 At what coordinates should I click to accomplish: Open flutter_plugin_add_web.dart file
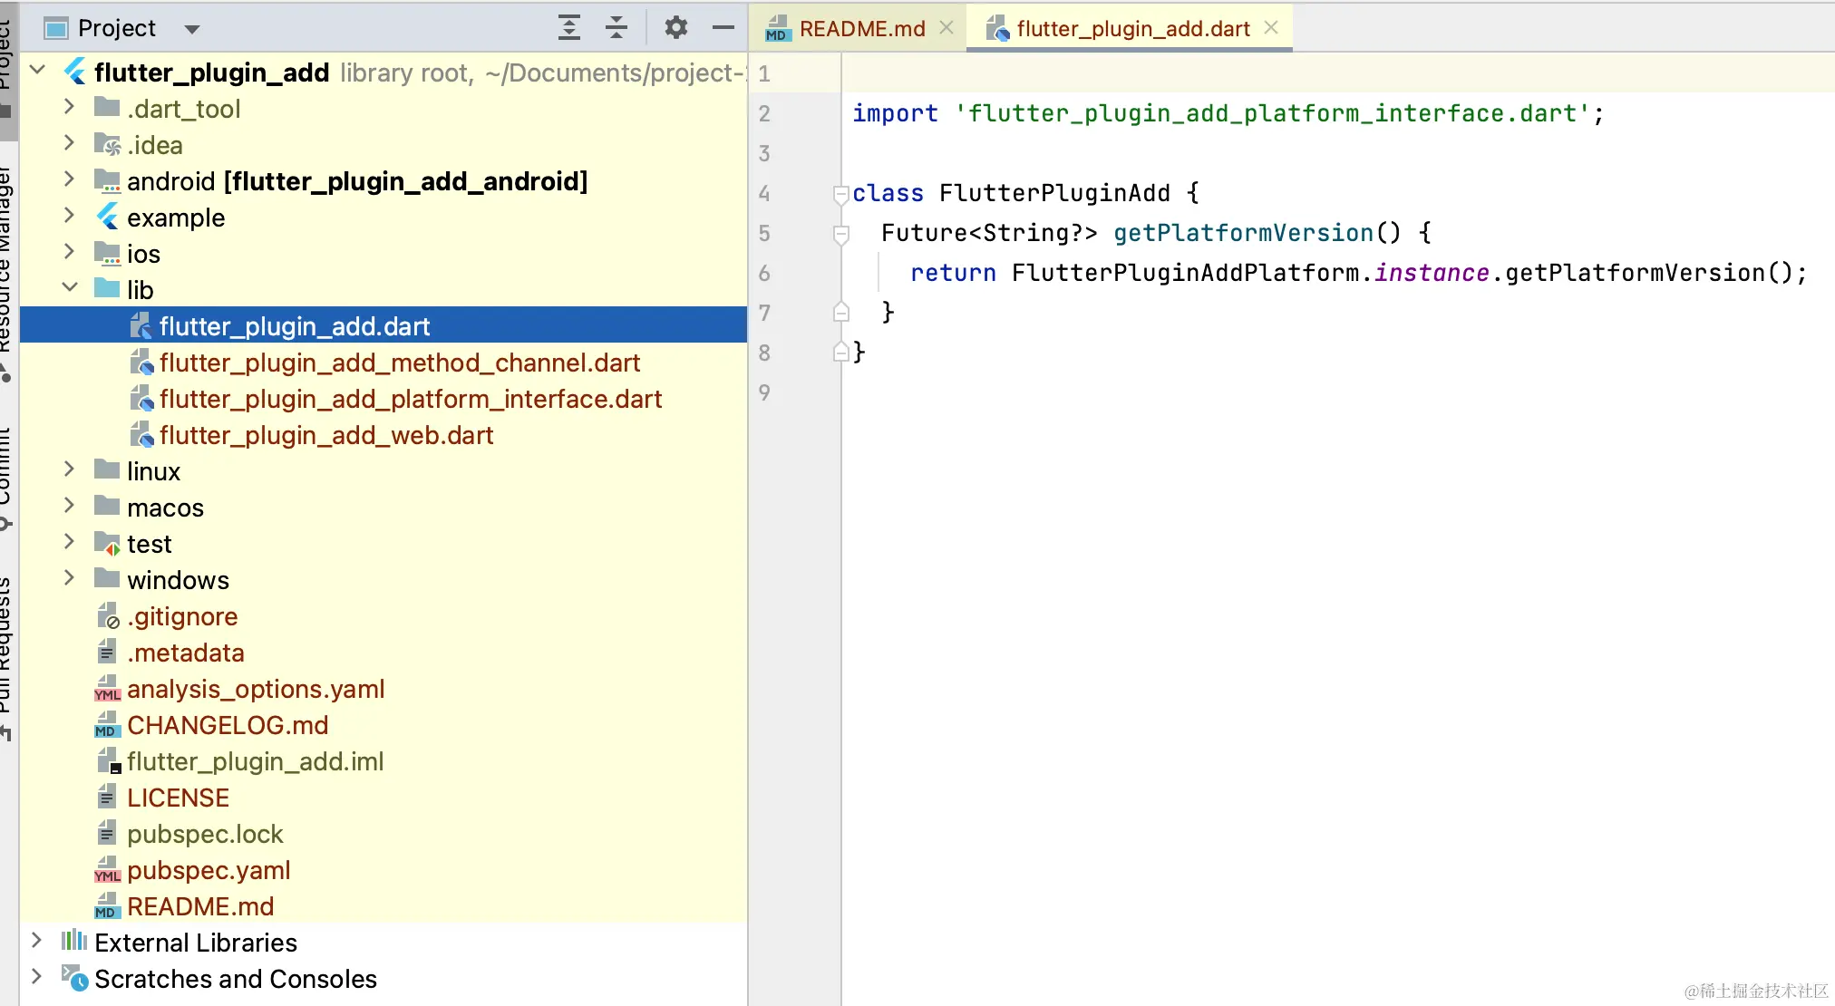[325, 436]
